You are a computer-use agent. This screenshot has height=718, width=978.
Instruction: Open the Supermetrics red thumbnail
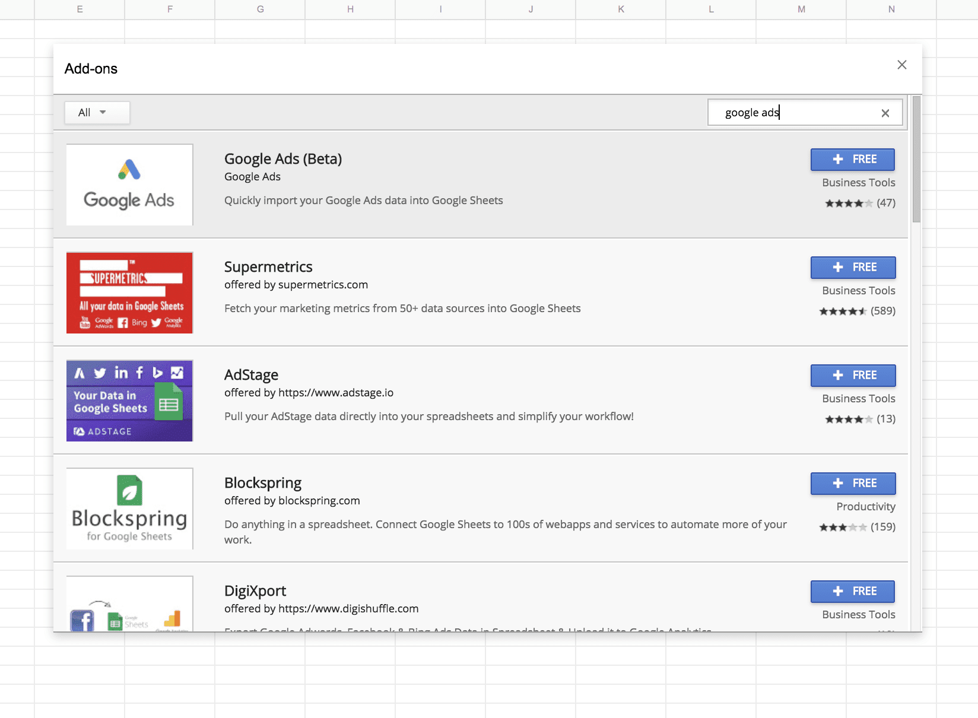[129, 293]
